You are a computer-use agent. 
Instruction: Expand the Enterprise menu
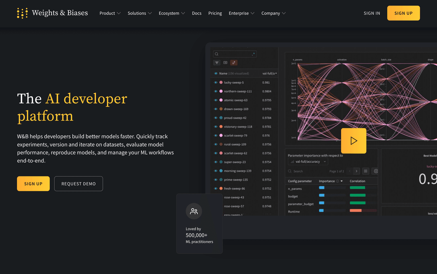242,13
